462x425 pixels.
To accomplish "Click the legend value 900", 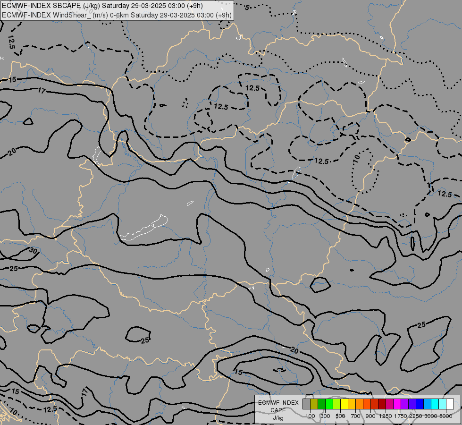I will [370, 416].
